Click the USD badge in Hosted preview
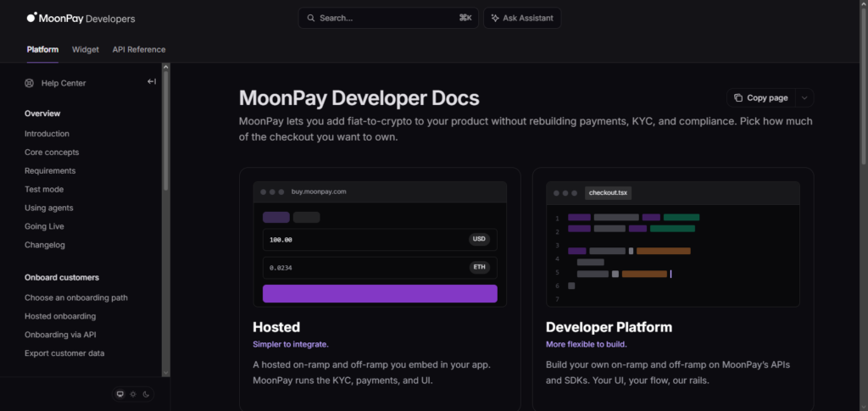This screenshot has width=868, height=411. pyautogui.click(x=479, y=239)
